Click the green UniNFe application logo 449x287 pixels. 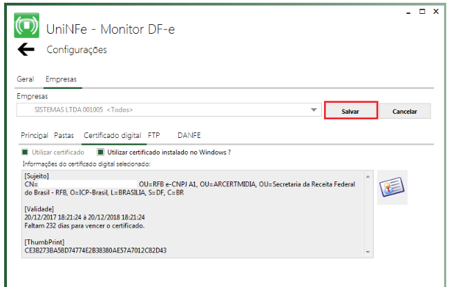pos(27,25)
